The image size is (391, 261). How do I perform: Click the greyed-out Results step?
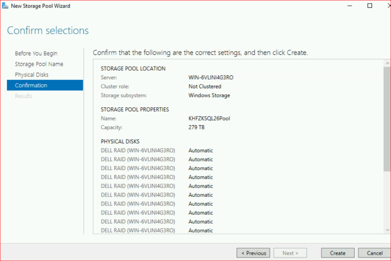(23, 96)
